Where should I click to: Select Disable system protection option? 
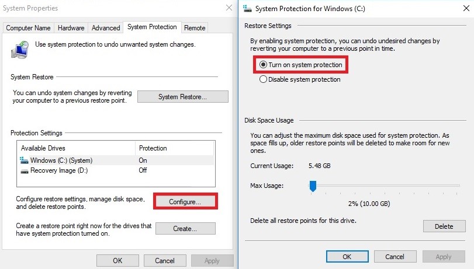tap(300, 79)
